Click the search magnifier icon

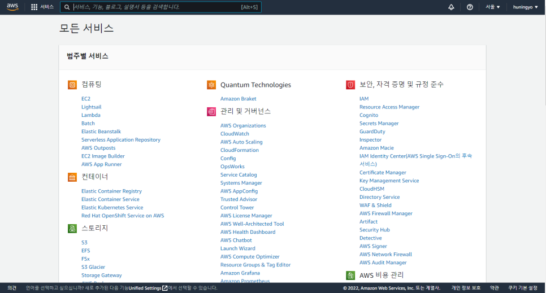67,7
